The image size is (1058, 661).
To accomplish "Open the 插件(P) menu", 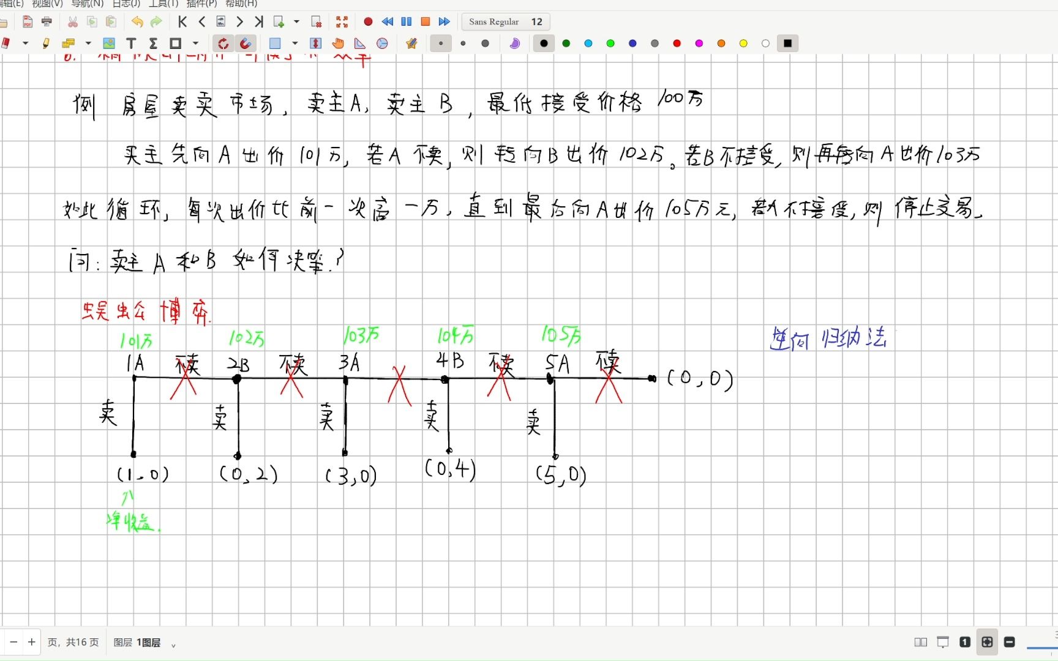I will 202,4.
